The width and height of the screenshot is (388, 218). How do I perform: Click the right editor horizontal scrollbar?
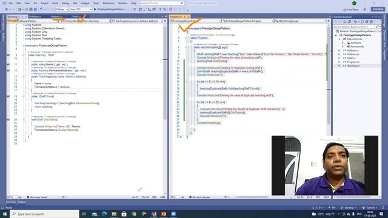(252, 197)
